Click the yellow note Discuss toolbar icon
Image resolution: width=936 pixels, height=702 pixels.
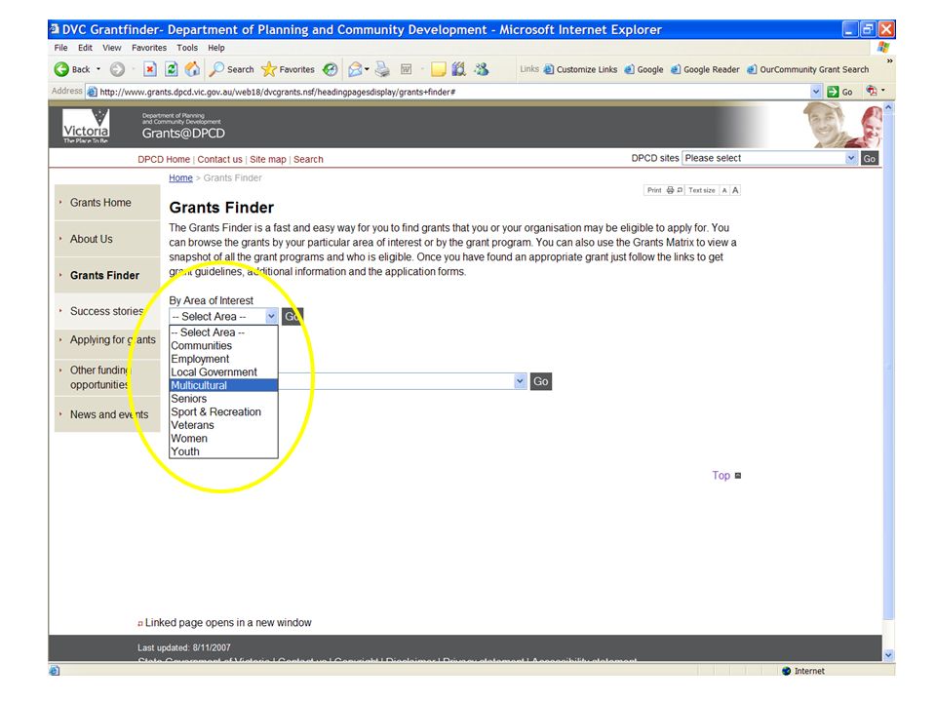[x=438, y=69]
